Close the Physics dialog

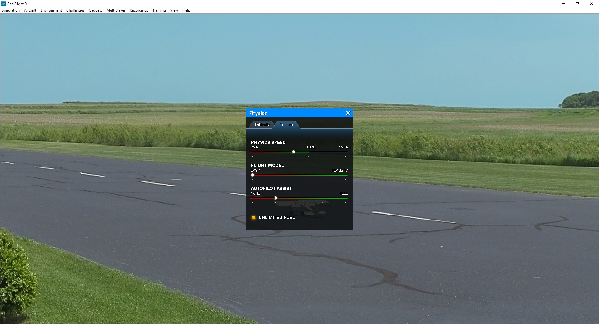[348, 113]
